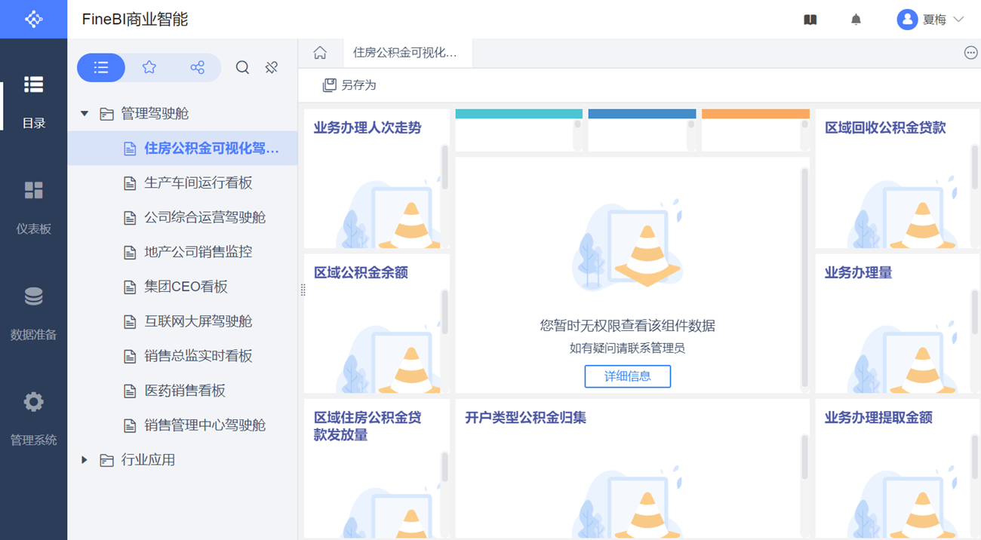
Task: Open the 数据准备 data preparation section
Action: pos(33,313)
